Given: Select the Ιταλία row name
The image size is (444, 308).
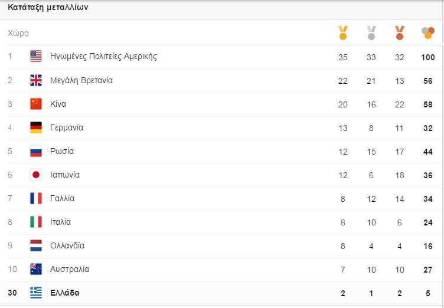Looking at the screenshot, I should coord(60,222).
